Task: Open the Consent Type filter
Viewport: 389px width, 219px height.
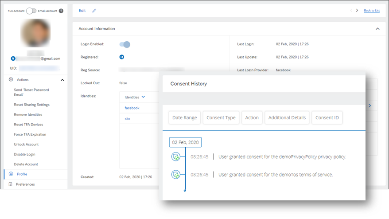Action: [x=221, y=117]
